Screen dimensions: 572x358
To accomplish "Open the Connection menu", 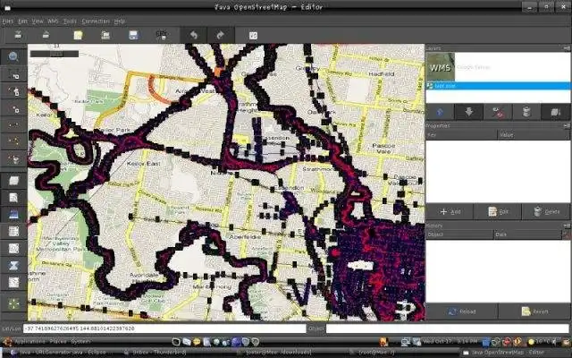I will [96, 20].
